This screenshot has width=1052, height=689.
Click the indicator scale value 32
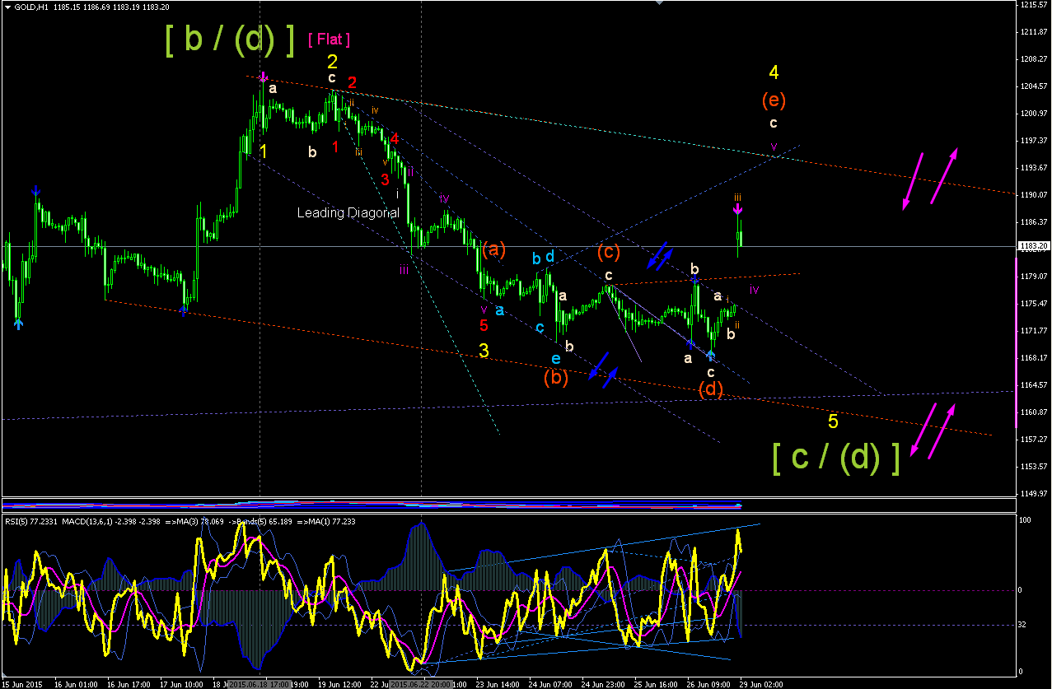click(1024, 625)
